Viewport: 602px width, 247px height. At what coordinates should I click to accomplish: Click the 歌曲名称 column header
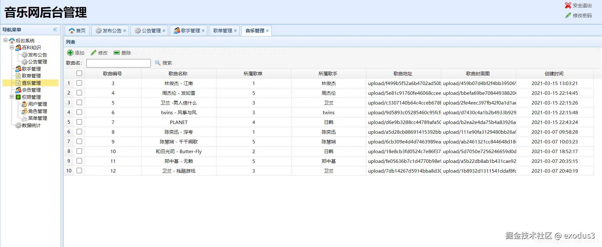click(x=178, y=73)
